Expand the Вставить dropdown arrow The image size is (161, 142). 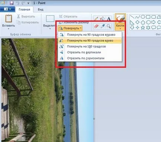pos(9,29)
